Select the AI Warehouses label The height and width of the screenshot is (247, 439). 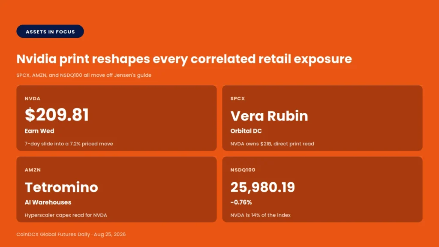(48, 202)
